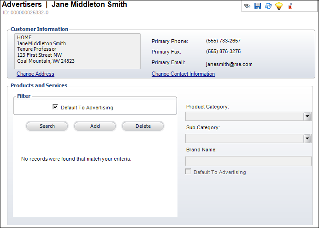The height and width of the screenshot is (228, 319).
Task: Click the HOME address information box
Action: 77,51
